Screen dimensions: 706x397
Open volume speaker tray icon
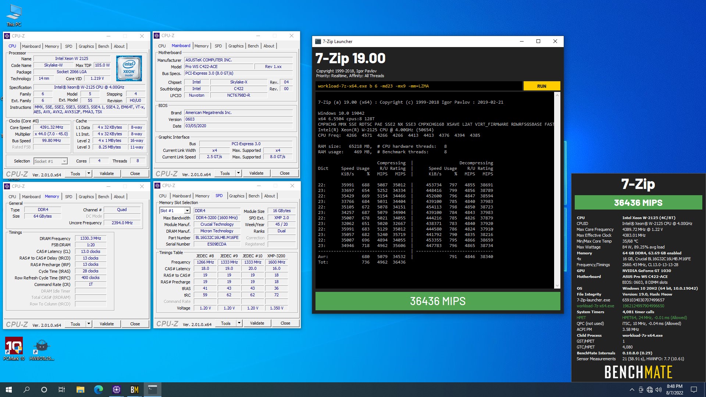[x=659, y=390]
